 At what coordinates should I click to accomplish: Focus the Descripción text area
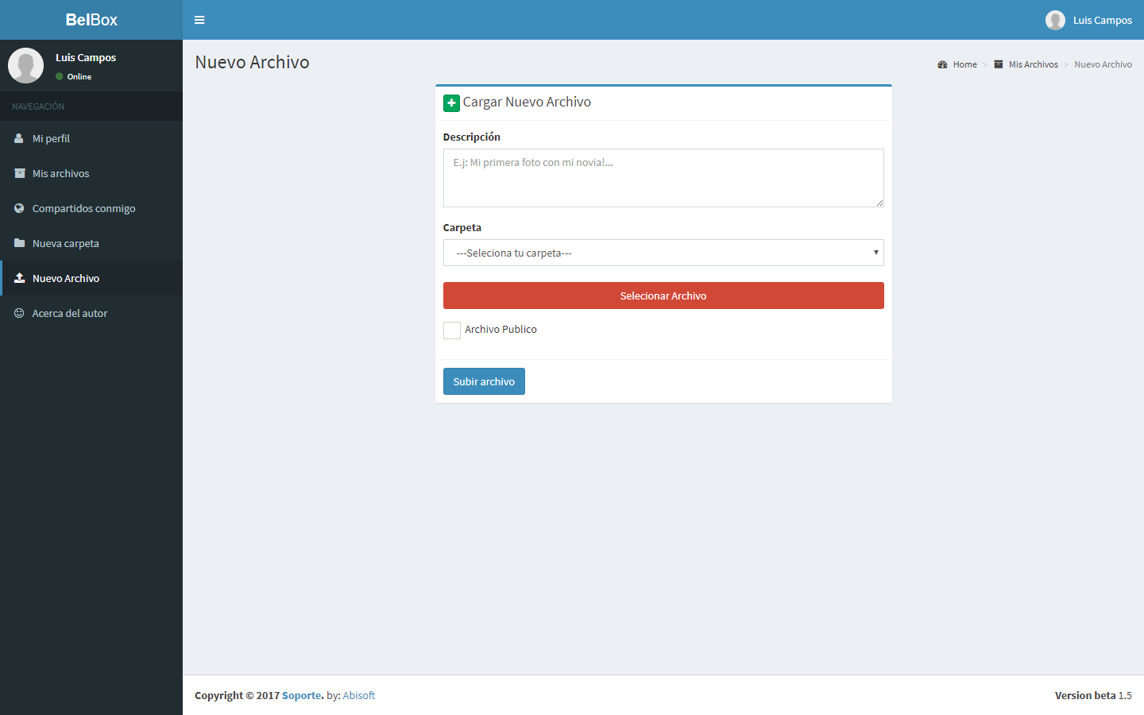coord(663,178)
